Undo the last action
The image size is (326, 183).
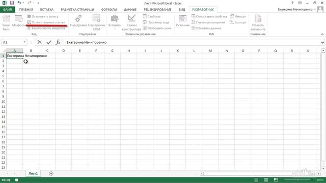click(19, 3)
